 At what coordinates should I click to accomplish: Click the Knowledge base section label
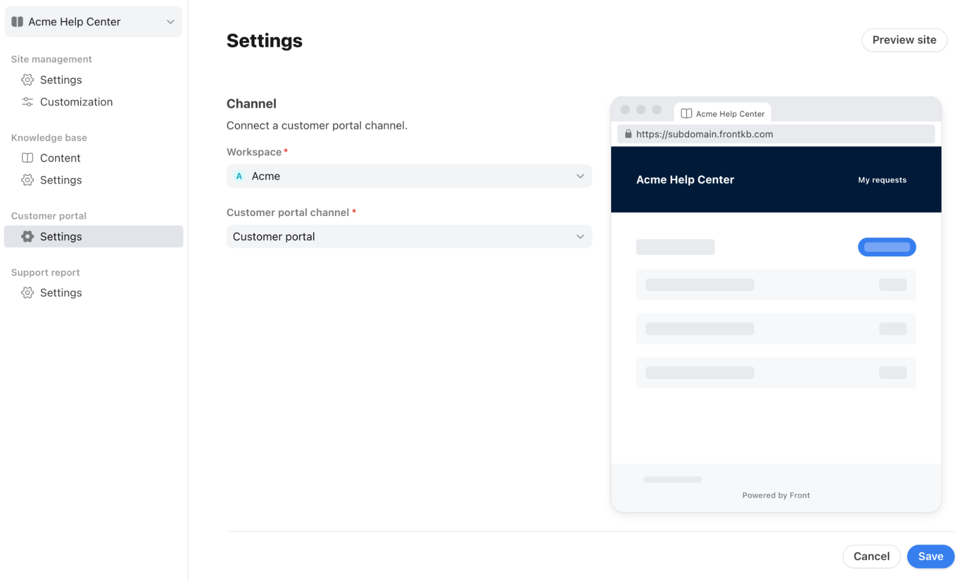coord(49,137)
